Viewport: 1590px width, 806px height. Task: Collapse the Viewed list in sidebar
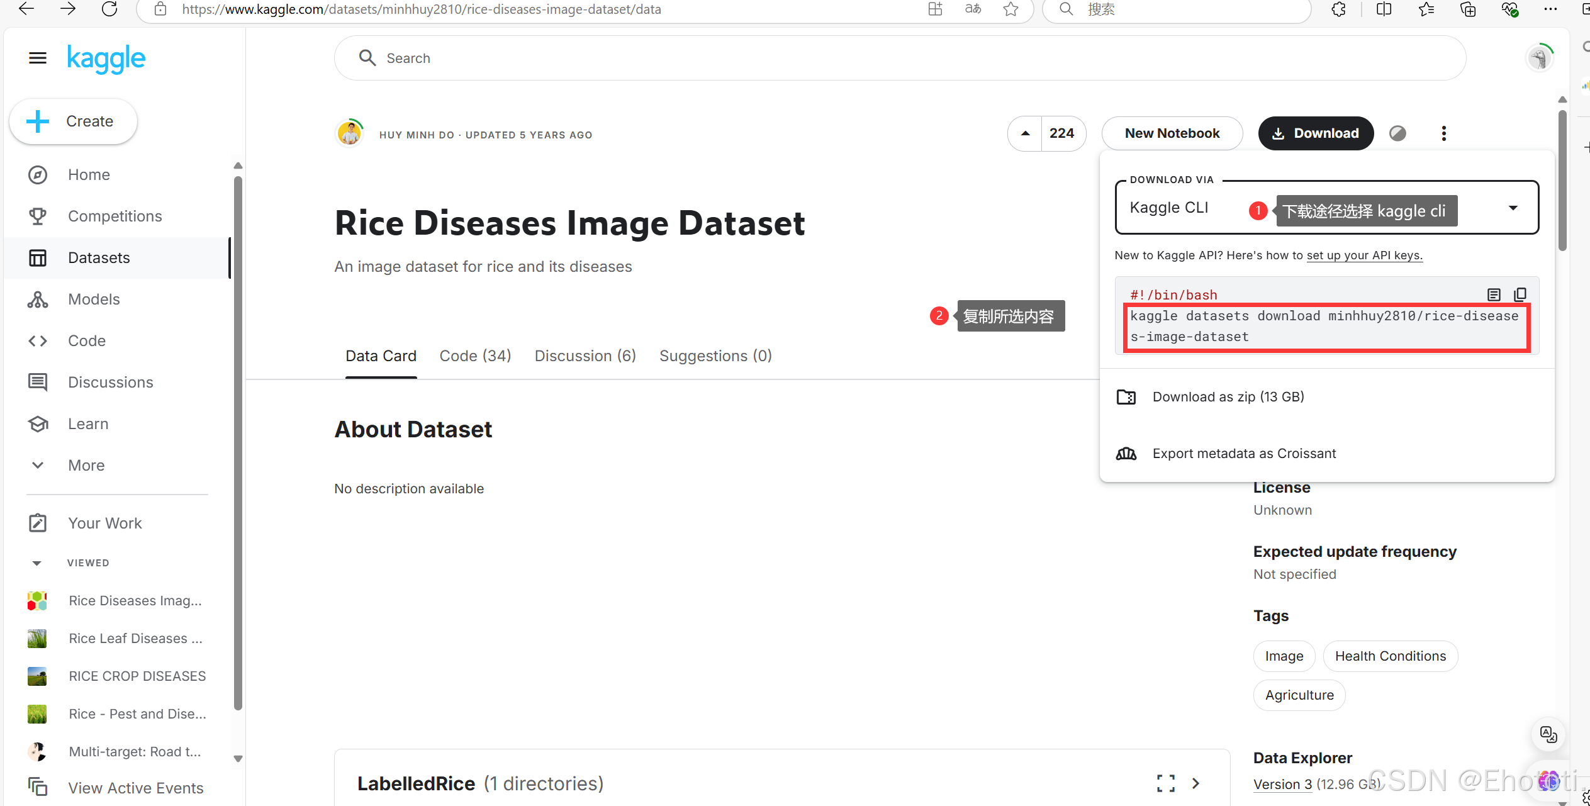(x=37, y=563)
